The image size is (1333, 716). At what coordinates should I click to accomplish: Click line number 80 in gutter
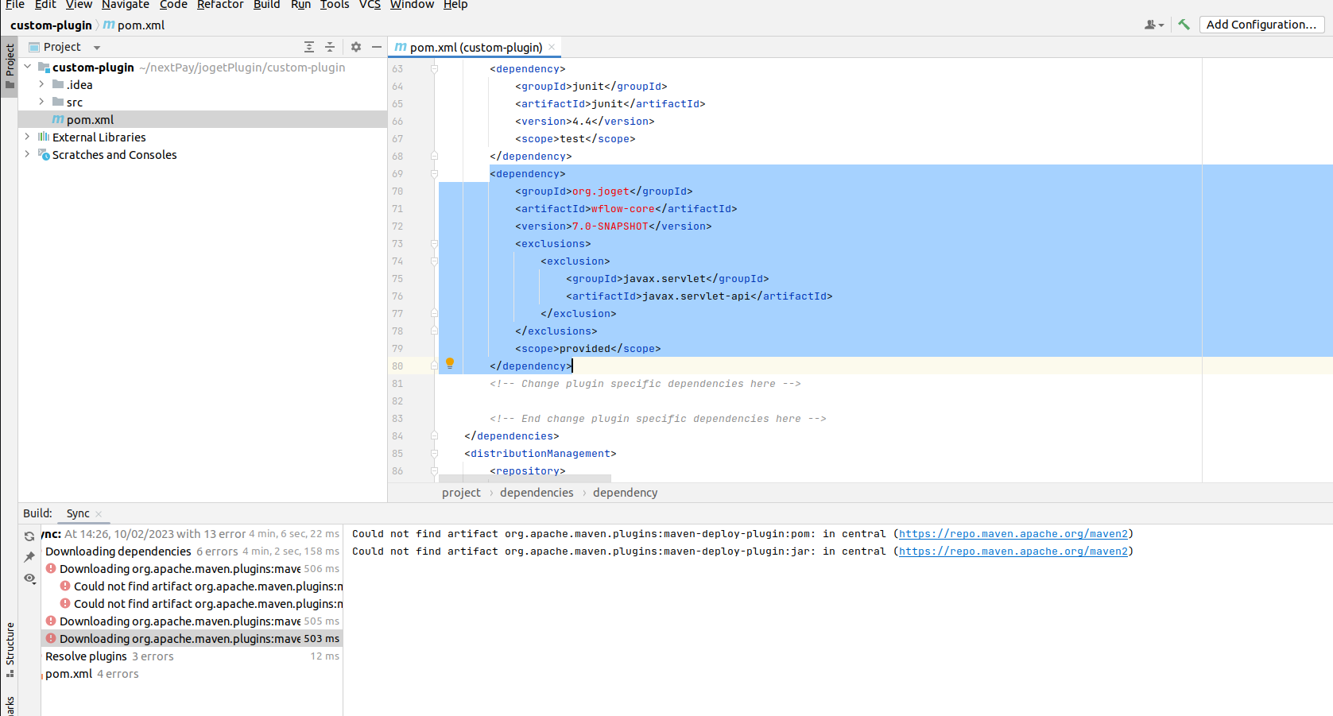[x=397, y=366]
